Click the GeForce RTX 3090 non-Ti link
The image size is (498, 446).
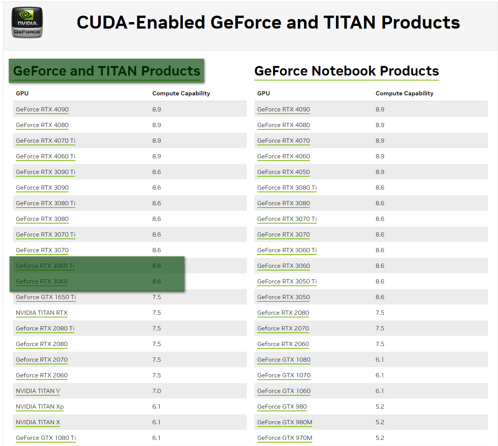pyautogui.click(x=42, y=188)
